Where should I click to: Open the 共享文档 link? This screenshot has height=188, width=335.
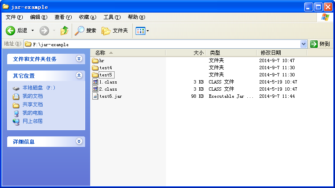(33, 104)
